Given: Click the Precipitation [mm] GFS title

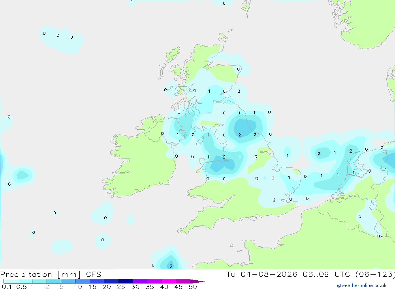Looking at the screenshot, I should (x=51, y=274).
